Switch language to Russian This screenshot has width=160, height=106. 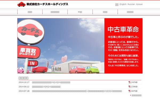pyautogui.click(x=131, y=4)
